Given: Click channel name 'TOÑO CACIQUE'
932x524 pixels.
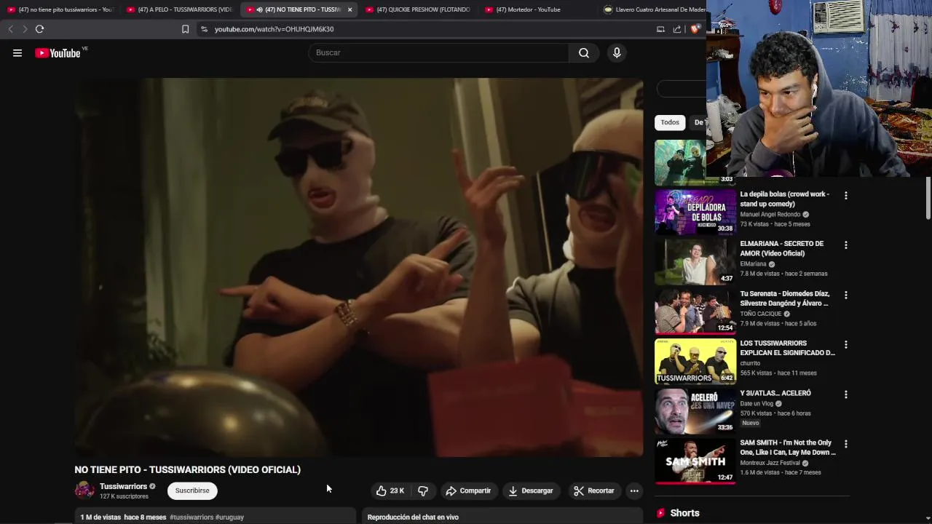Looking at the screenshot, I should point(760,314).
